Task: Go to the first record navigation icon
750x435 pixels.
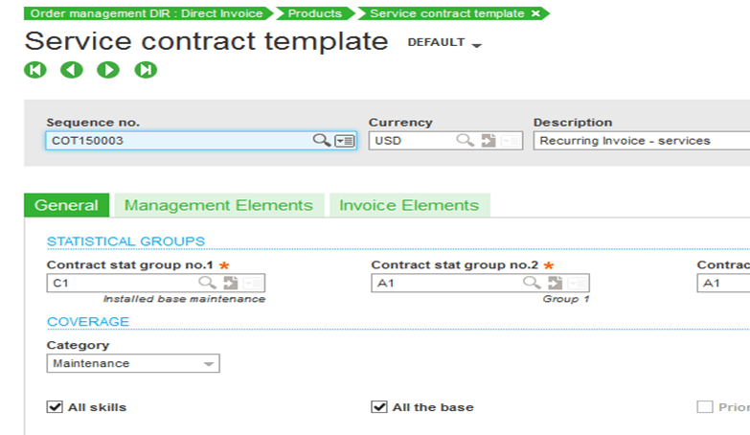Action: (x=35, y=70)
